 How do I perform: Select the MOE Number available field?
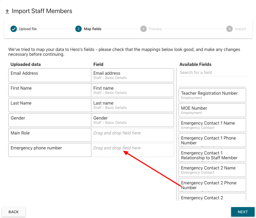point(212,110)
